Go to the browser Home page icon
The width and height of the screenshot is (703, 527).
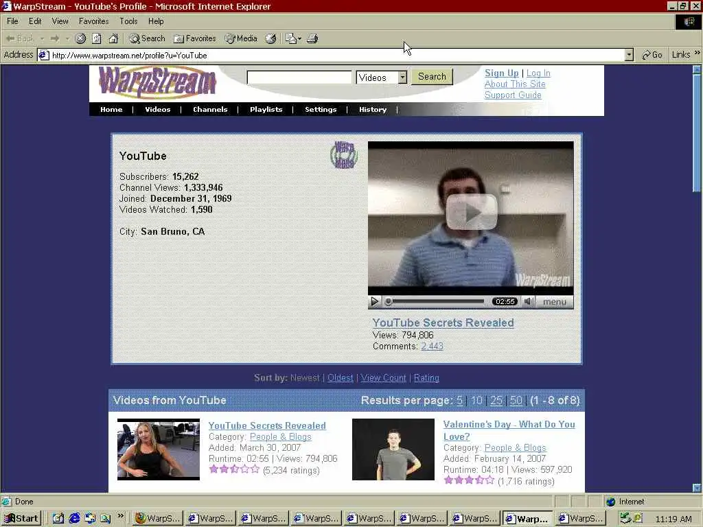113,38
